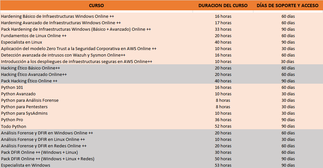Click 16 horas for Python 101 row

click(223, 88)
